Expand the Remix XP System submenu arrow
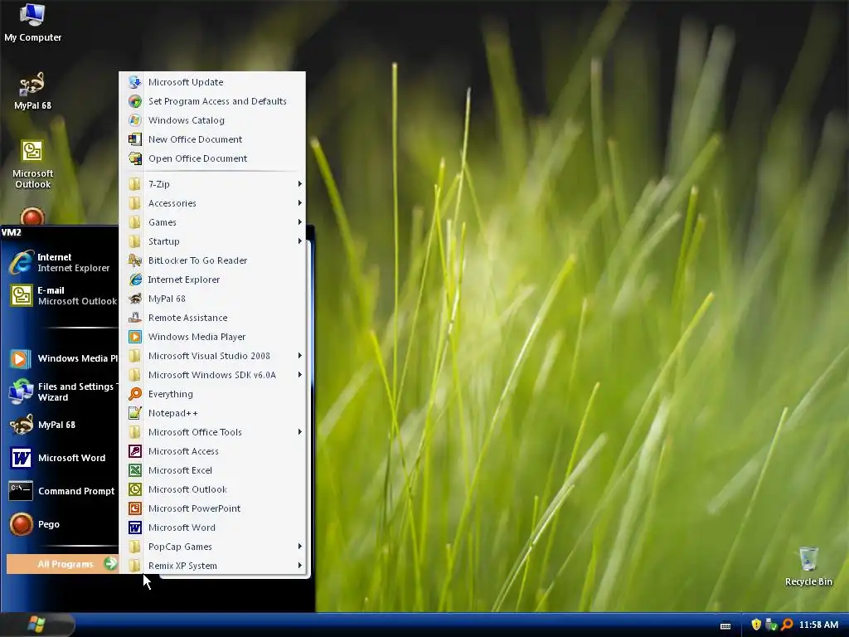The height and width of the screenshot is (637, 849). point(299,566)
